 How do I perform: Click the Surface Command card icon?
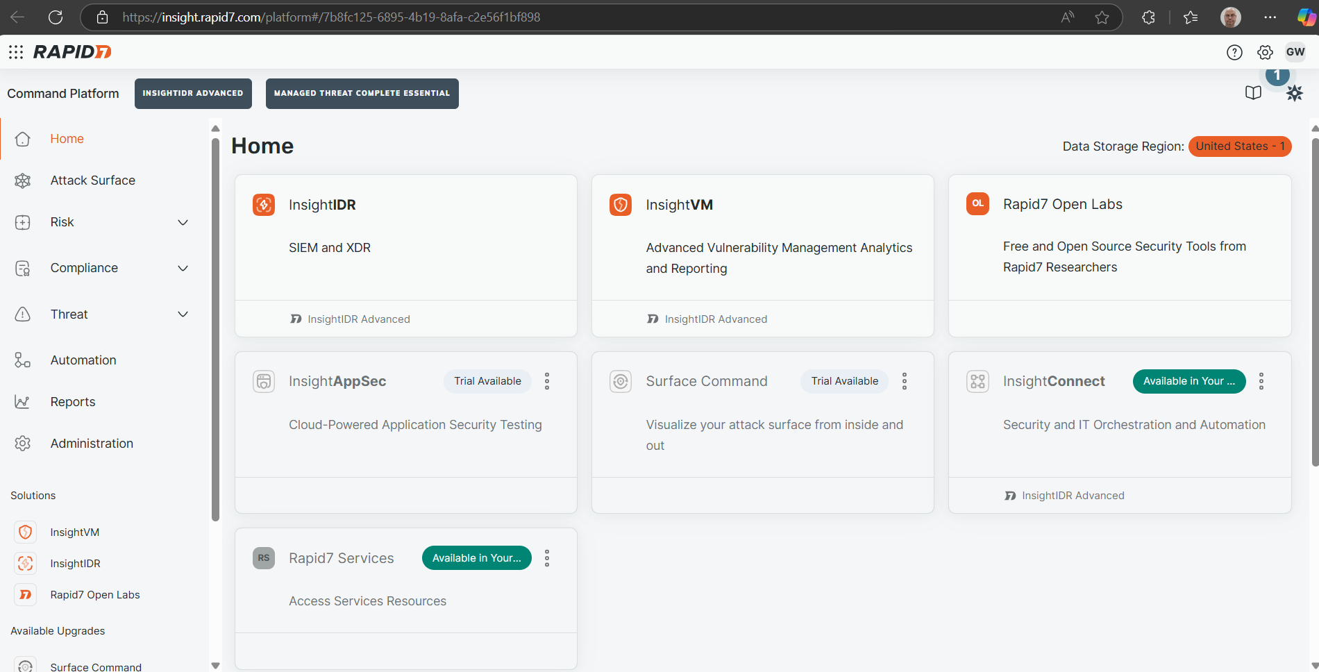click(x=621, y=381)
